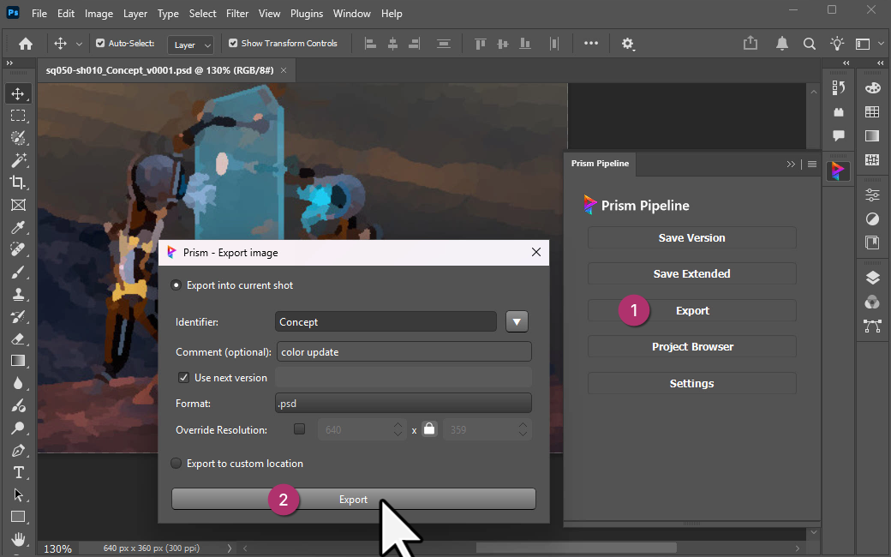Click the resolution lock between width and height

[428, 428]
